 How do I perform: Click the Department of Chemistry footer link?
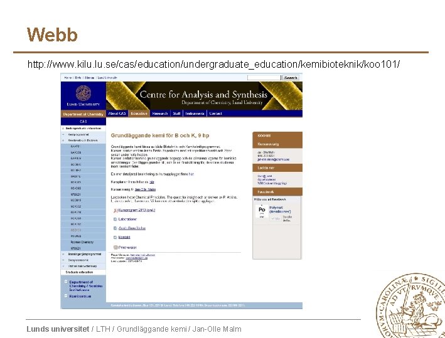click(86, 286)
